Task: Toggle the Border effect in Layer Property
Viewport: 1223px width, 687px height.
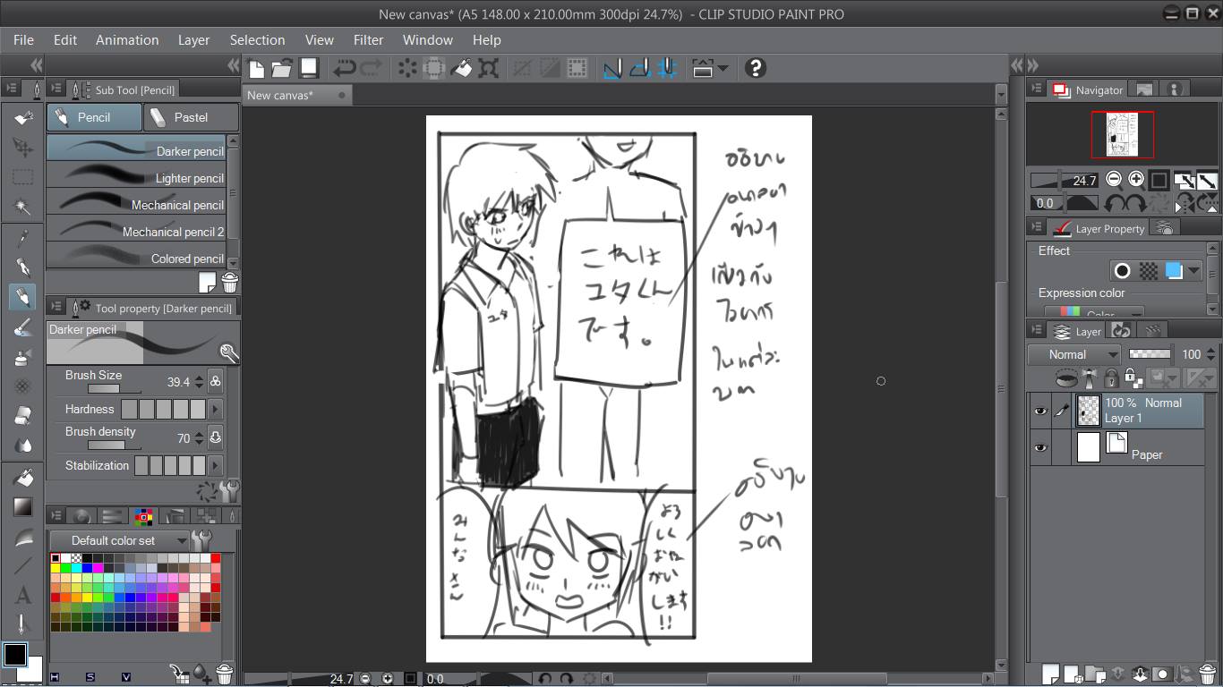Action: click(1122, 270)
